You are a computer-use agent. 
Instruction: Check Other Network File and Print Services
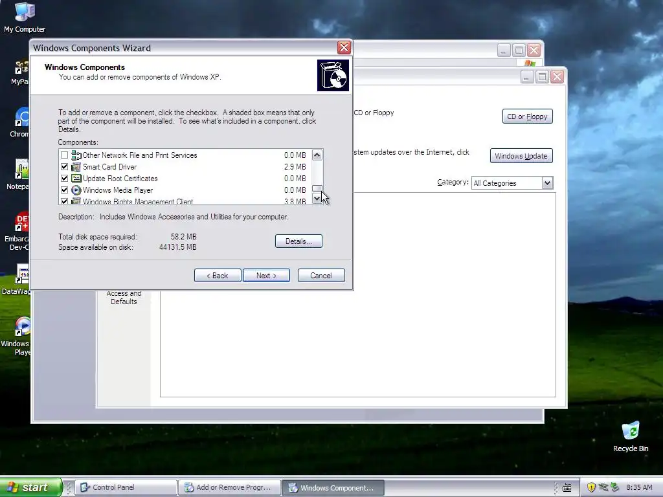64,155
